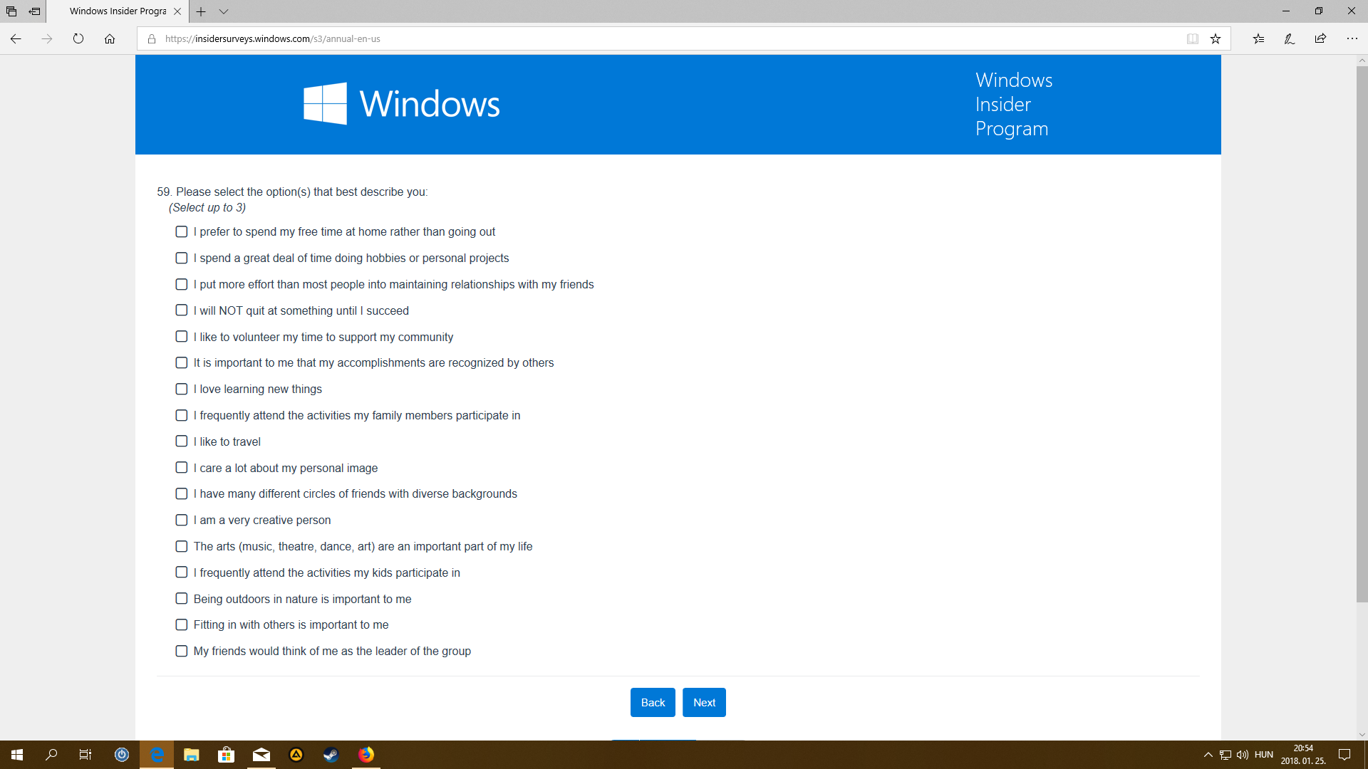Select the Windows Insider Program tab
Viewport: 1368px width, 769px height.
click(118, 11)
